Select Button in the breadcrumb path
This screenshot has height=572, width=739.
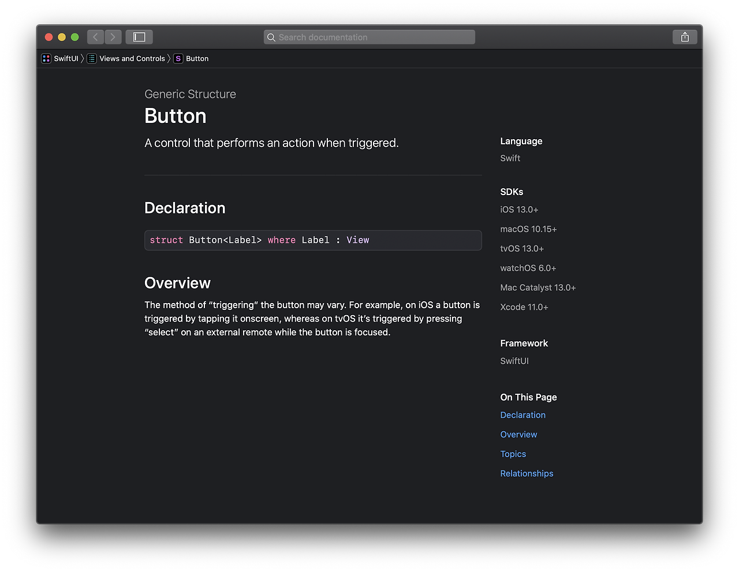(197, 58)
